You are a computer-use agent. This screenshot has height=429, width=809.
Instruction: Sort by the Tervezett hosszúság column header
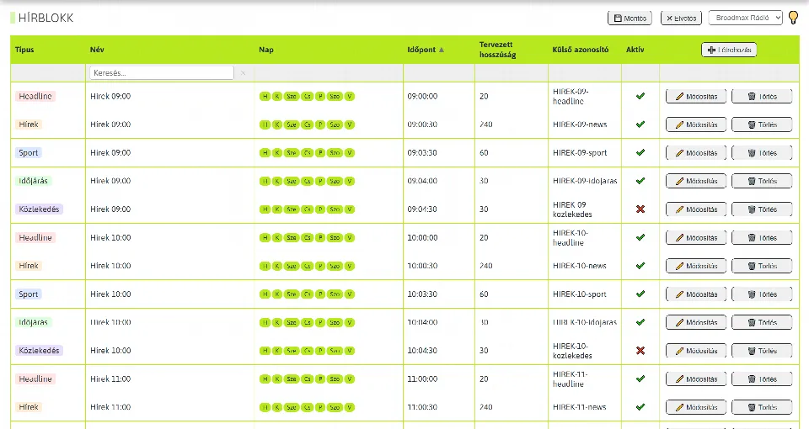point(497,50)
